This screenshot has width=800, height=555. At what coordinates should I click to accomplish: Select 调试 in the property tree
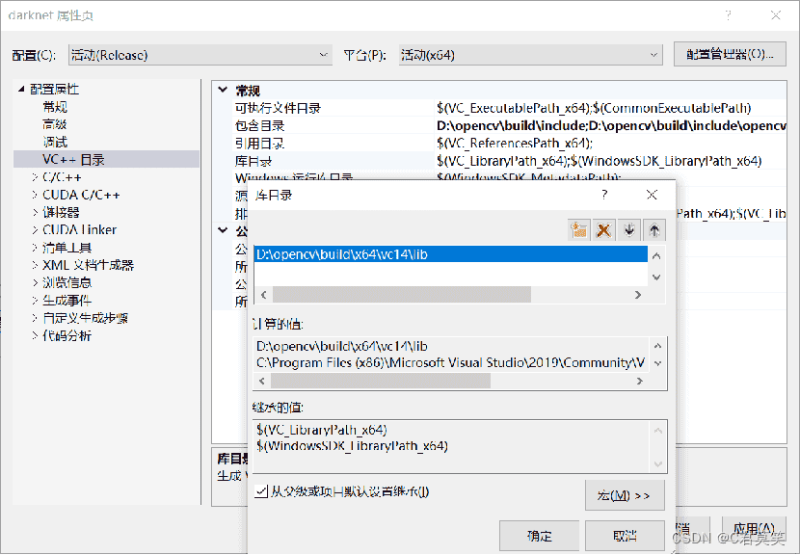pyautogui.click(x=55, y=142)
